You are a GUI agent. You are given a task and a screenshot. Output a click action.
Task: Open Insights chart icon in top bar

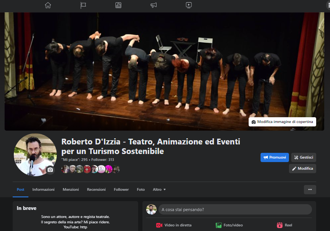point(118,5)
